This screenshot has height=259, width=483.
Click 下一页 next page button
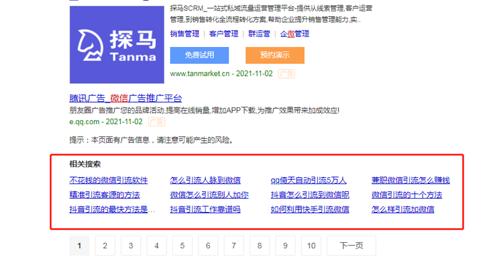(x=352, y=246)
